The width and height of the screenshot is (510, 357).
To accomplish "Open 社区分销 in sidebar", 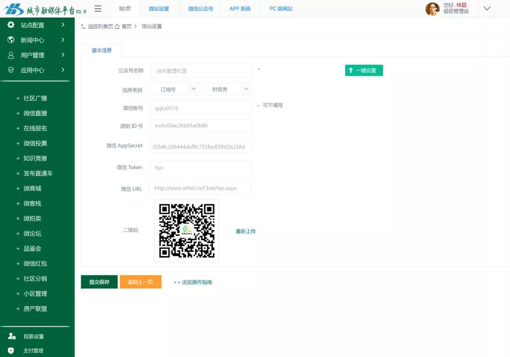I will [x=35, y=279].
